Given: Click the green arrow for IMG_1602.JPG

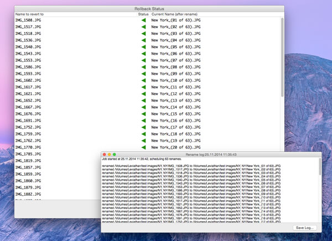Looking at the screenshot, I should click(143, 80).
